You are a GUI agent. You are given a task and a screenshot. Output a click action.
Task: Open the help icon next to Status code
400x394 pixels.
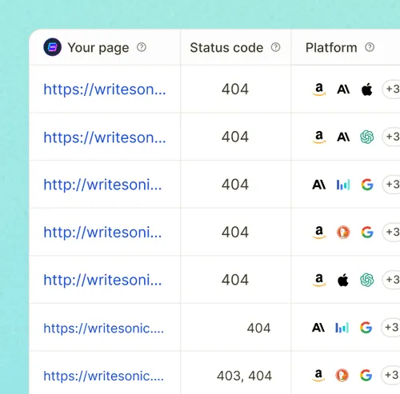pyautogui.click(x=275, y=47)
